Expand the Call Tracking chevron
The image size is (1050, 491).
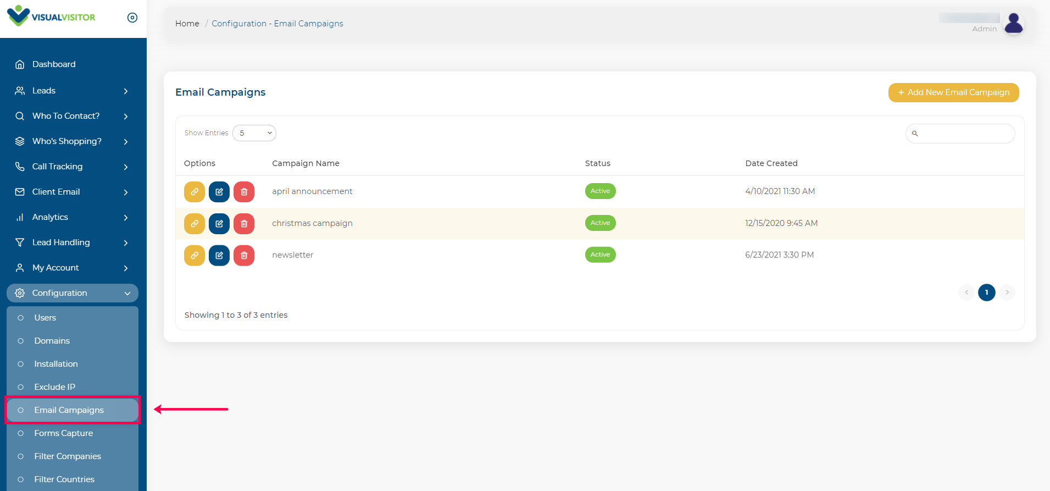pos(126,167)
